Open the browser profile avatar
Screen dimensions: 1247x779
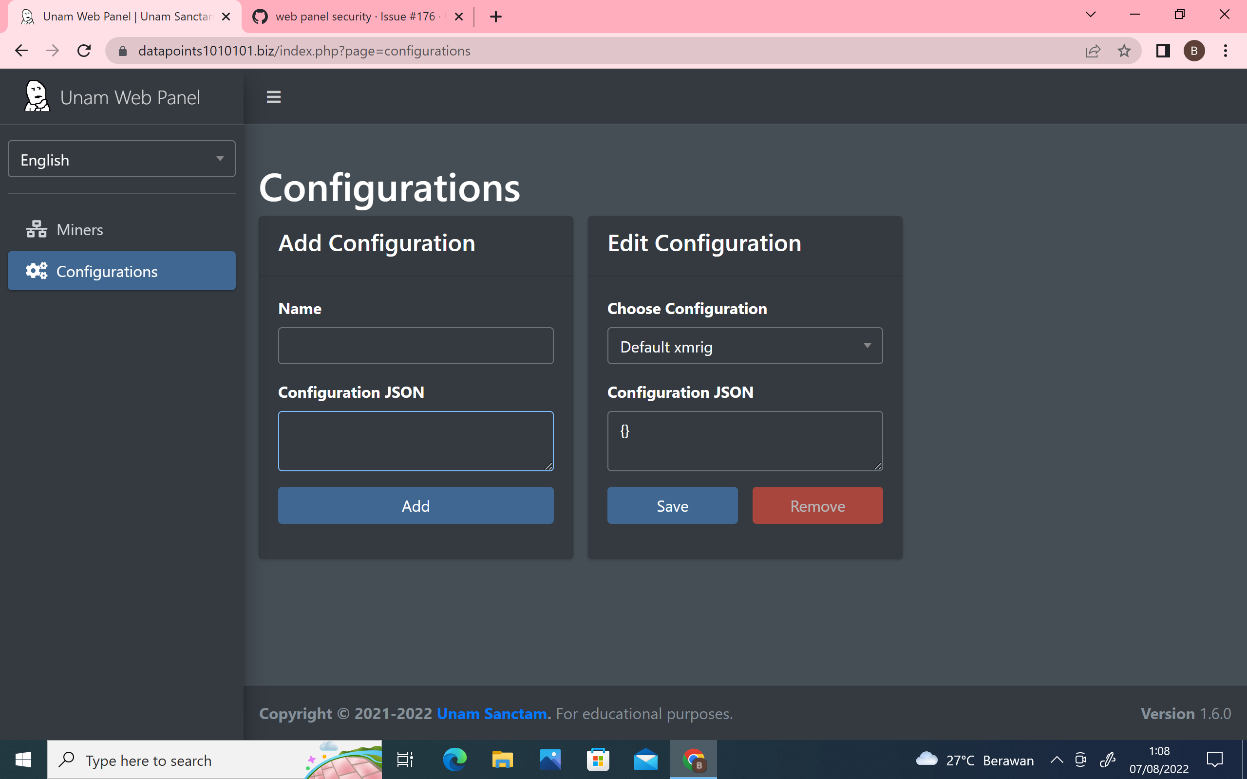coord(1194,51)
